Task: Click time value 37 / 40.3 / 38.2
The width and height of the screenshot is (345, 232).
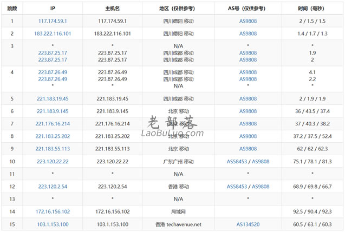Action: point(312,124)
